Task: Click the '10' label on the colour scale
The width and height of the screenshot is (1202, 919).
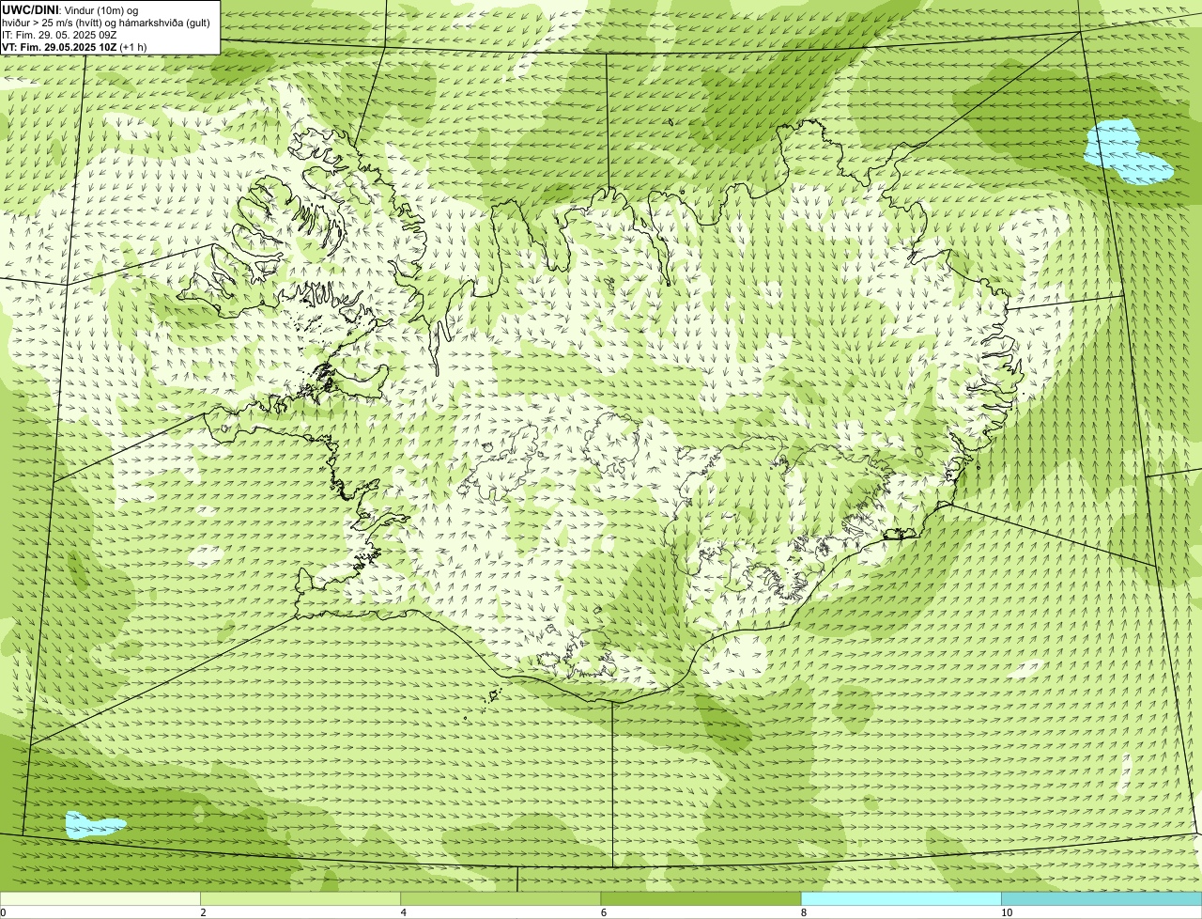Action: [x=1007, y=912]
